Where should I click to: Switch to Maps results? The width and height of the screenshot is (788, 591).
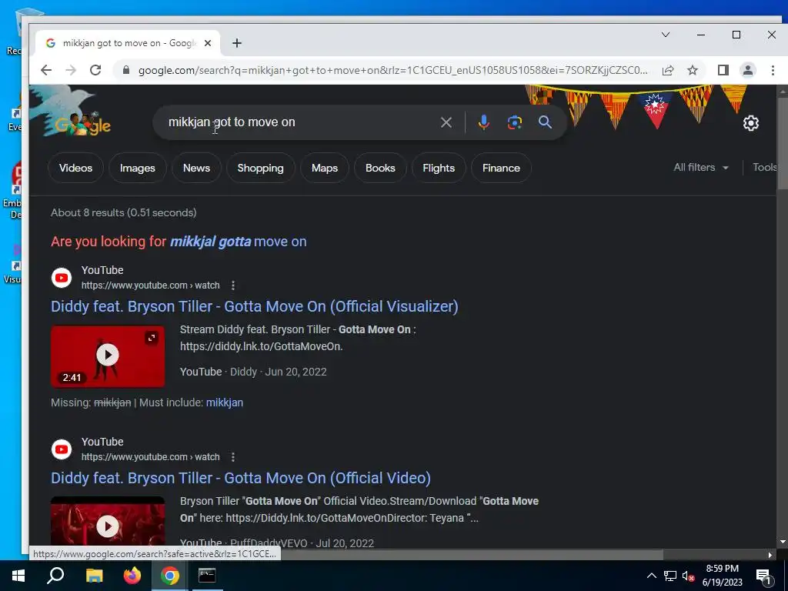point(325,168)
